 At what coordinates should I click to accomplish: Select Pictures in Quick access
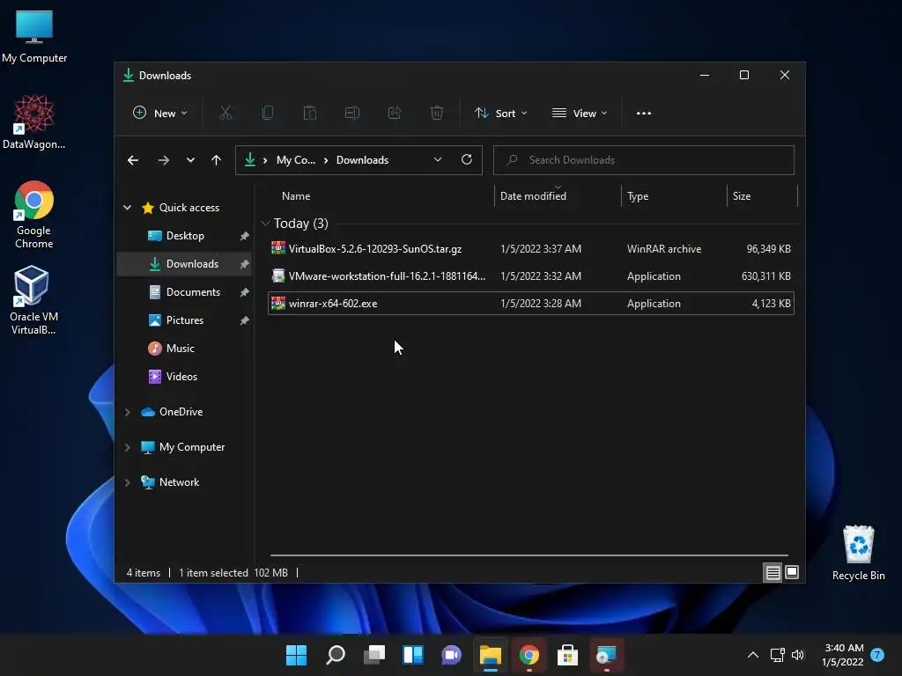(184, 320)
